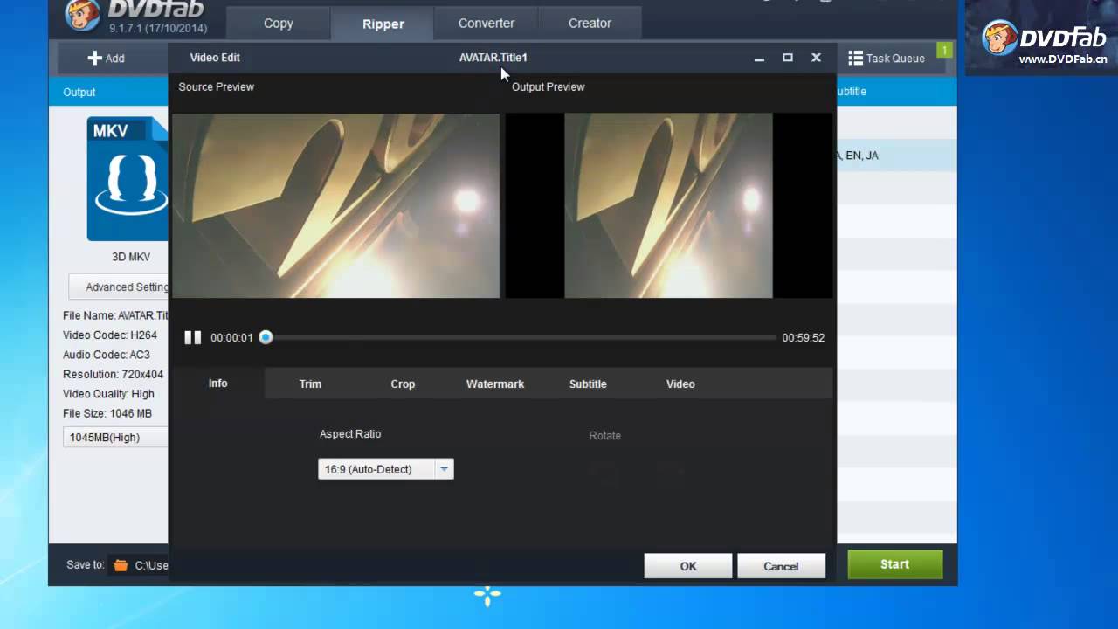Switch to the Crop tab
This screenshot has width=1118, height=629.
tap(403, 384)
